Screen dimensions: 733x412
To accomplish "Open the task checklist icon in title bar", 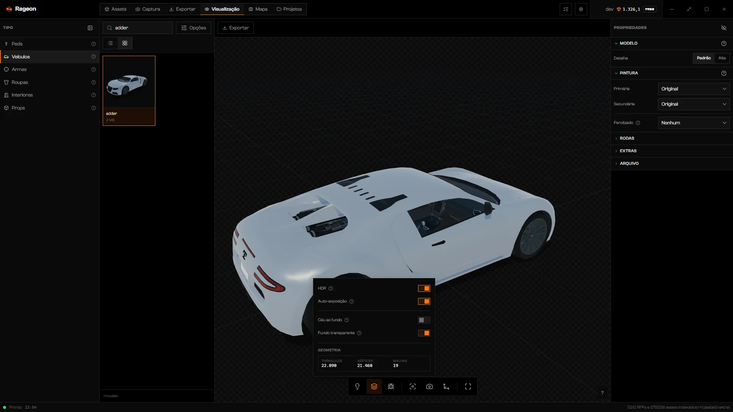I will (x=566, y=9).
